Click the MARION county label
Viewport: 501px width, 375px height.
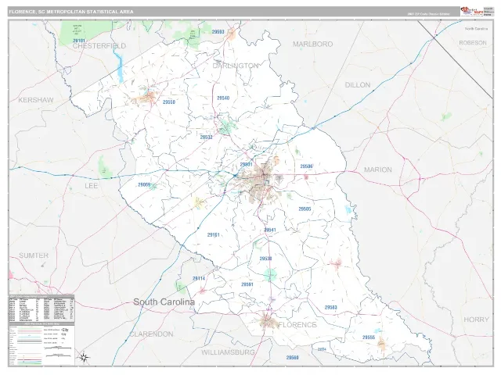(x=378, y=170)
